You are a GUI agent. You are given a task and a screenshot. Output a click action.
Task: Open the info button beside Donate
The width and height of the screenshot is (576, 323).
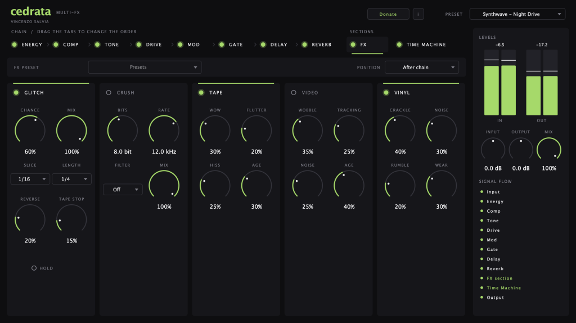pyautogui.click(x=418, y=14)
